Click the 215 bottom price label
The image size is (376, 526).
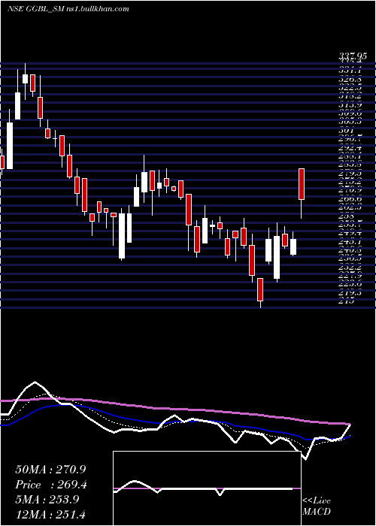coord(345,301)
